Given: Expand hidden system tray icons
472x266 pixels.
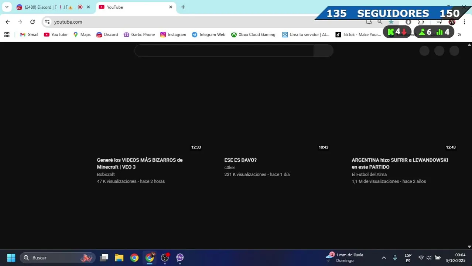Looking at the screenshot, I should [384, 258].
